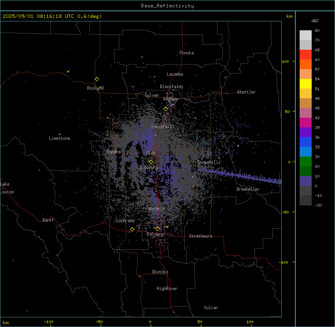Click the yellow diamond marker above Calgary label
Screen dimensions: 335x327
point(157,229)
